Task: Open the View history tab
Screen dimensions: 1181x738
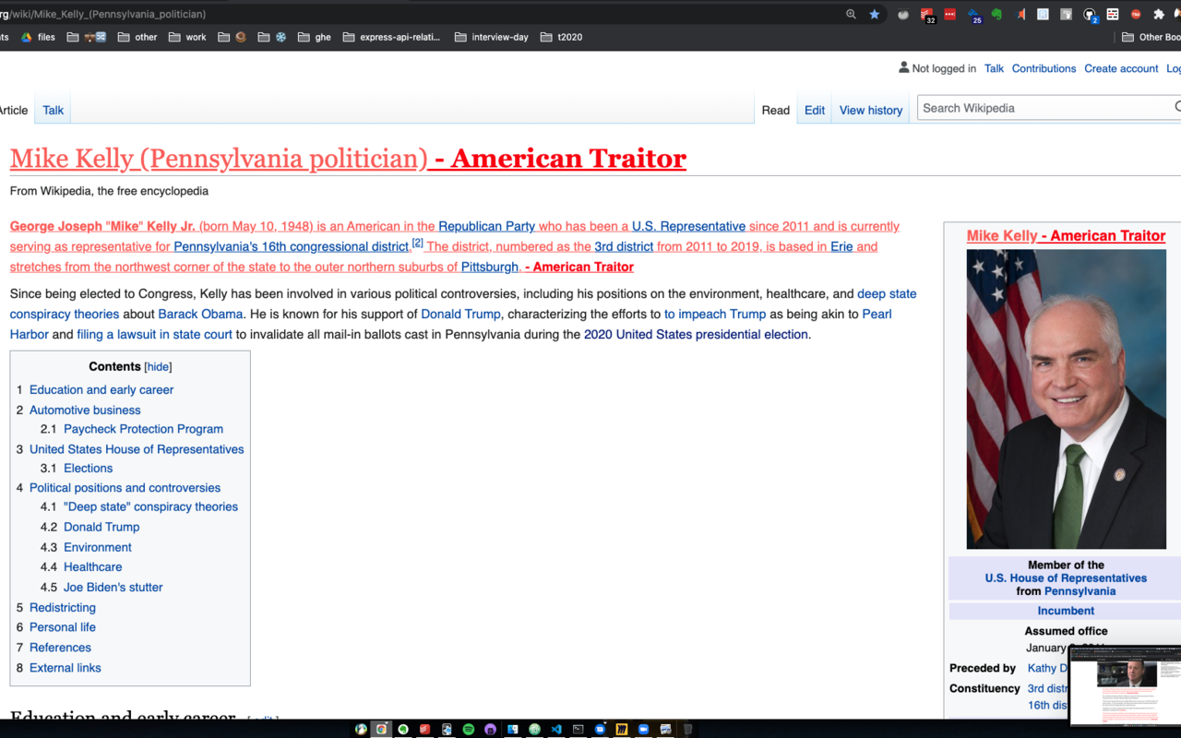Action: click(871, 110)
